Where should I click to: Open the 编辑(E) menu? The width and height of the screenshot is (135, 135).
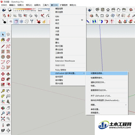coord(12,5)
